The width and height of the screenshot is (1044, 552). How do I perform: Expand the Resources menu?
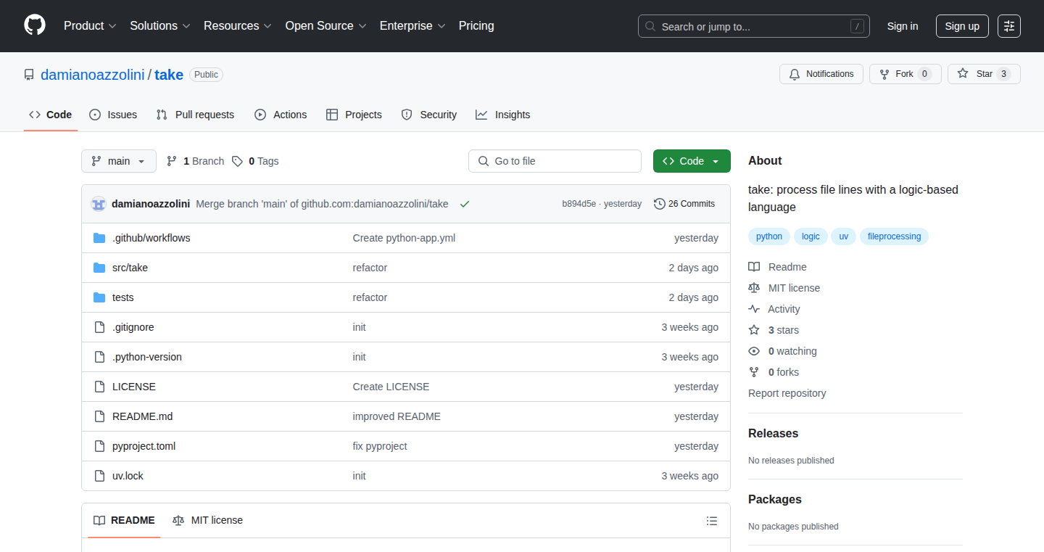pos(238,25)
